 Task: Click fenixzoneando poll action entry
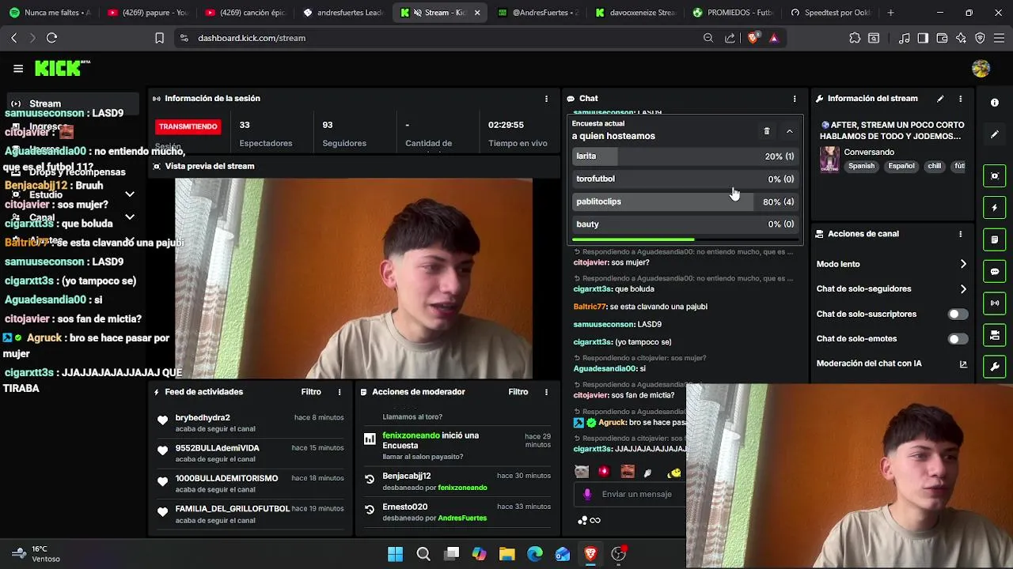pyautogui.click(x=457, y=446)
